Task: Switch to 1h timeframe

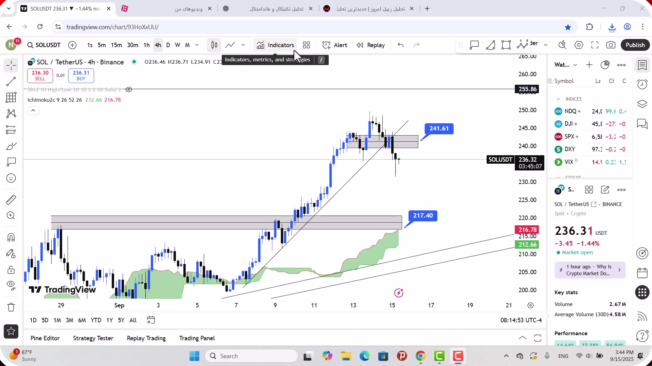Action: click(x=146, y=45)
